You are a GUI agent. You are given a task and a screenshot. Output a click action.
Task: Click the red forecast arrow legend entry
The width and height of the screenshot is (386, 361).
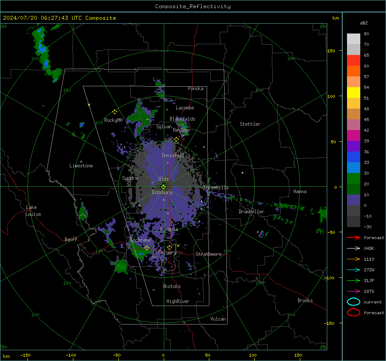tap(365, 238)
